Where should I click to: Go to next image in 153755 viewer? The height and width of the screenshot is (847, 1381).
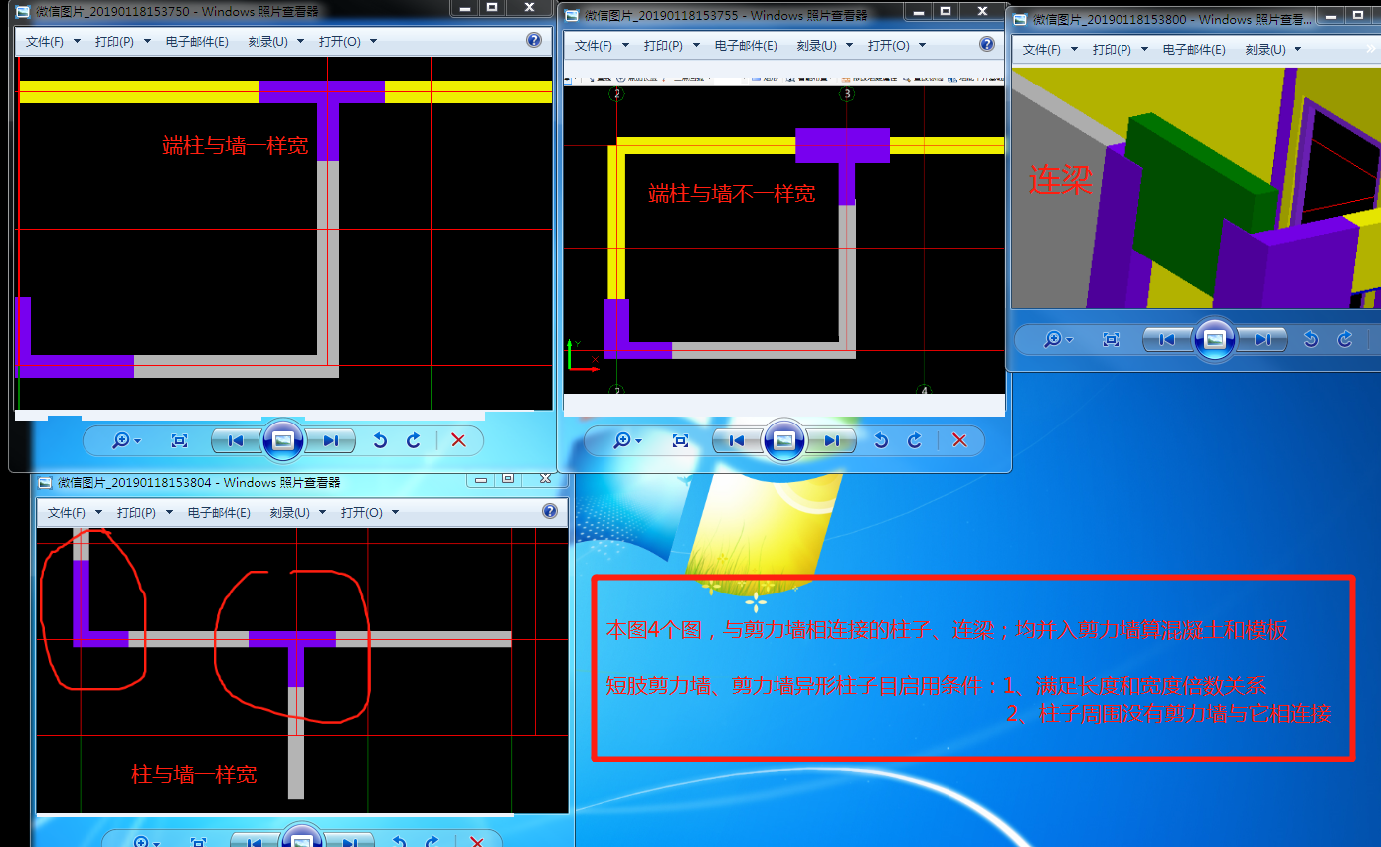[831, 440]
